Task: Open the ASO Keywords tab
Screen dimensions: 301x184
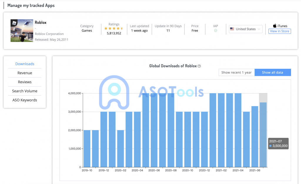Action: 25,100
